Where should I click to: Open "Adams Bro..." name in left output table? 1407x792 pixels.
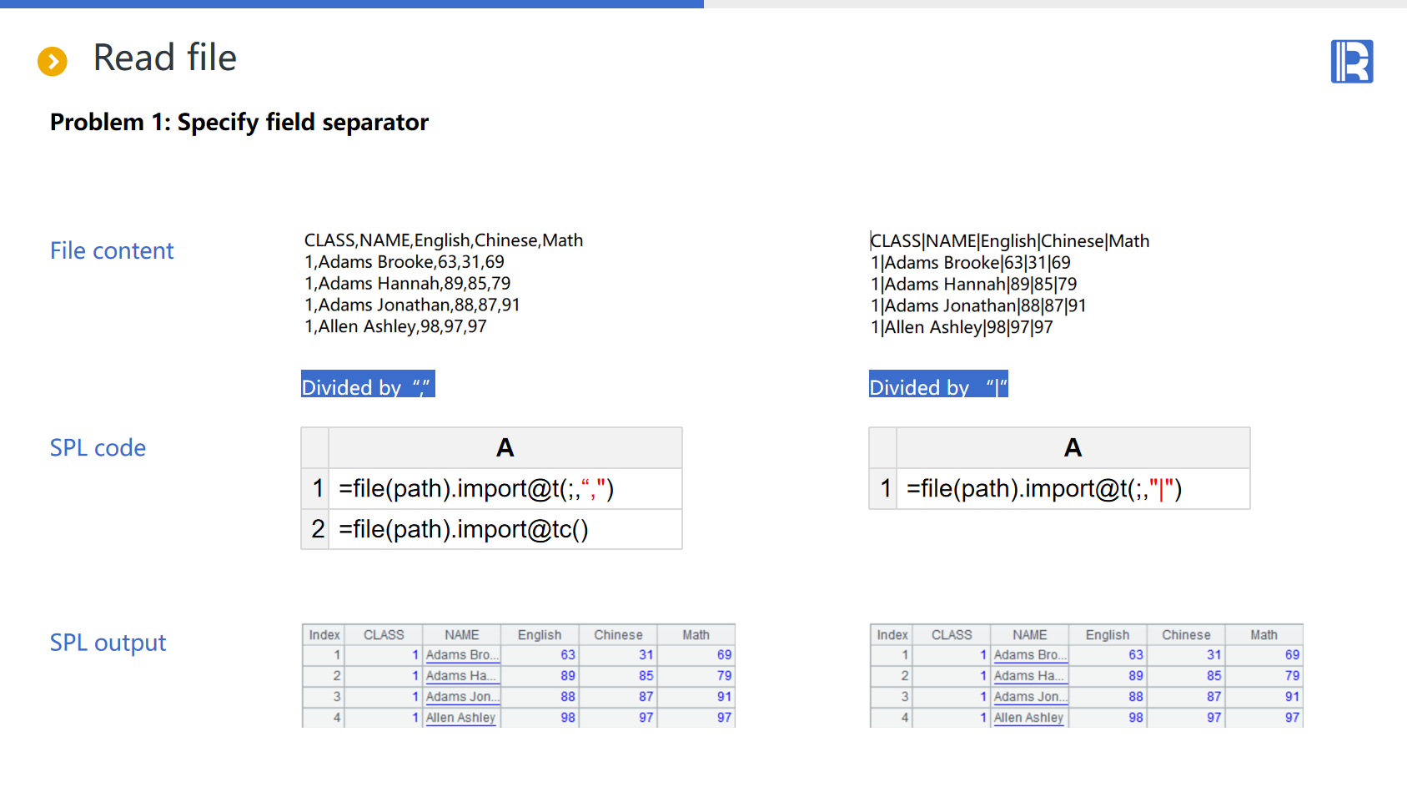coord(461,655)
